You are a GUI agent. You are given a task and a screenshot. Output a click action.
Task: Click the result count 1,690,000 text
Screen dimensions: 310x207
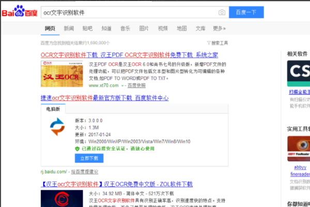75,43
